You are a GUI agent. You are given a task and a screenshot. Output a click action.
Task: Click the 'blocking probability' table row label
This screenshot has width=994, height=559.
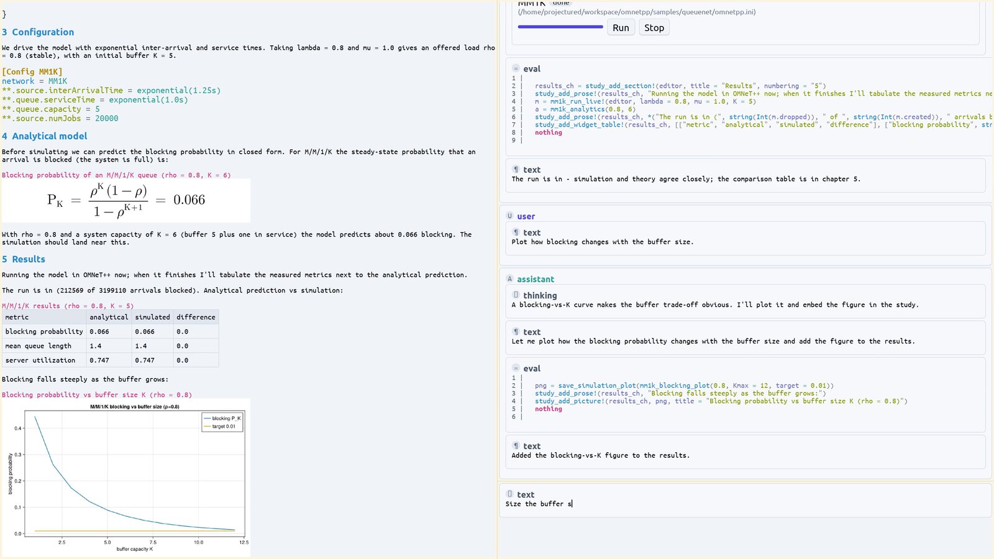pyautogui.click(x=44, y=332)
